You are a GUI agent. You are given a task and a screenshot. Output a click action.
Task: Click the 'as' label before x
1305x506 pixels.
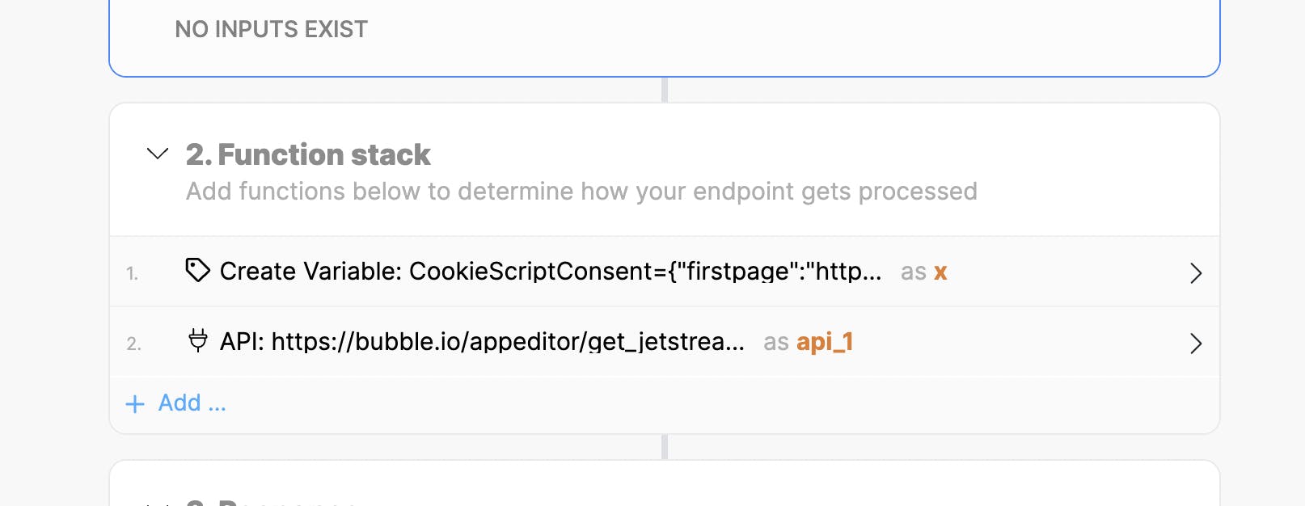coord(914,272)
